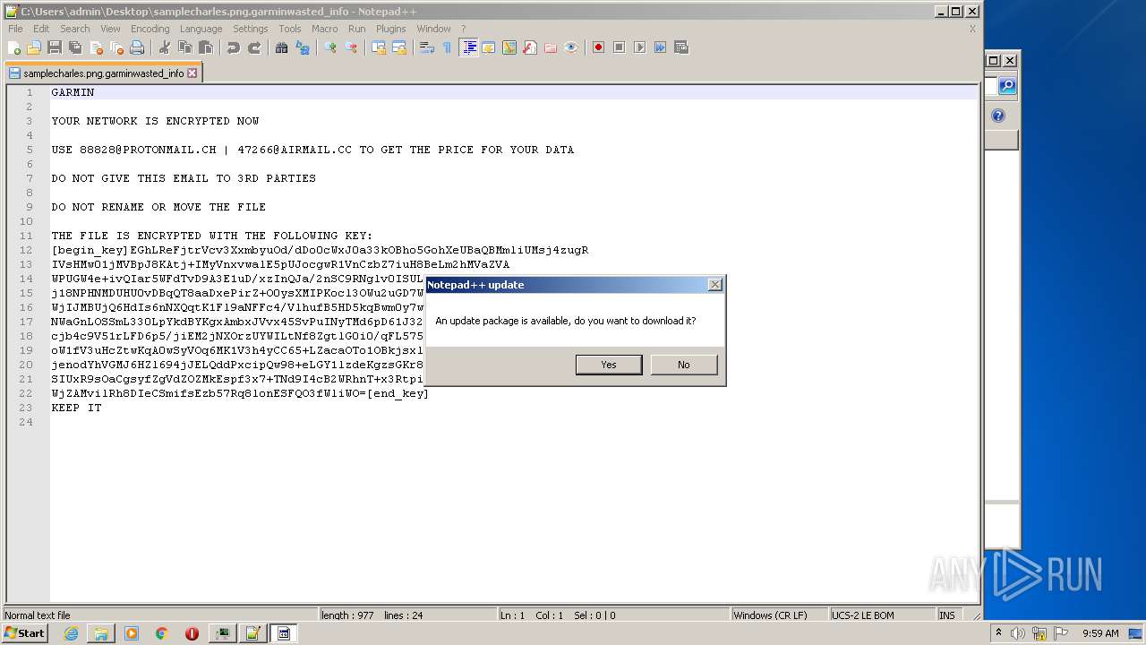
Task: Click the 'KEEP IT' line
Action: pyautogui.click(x=76, y=408)
